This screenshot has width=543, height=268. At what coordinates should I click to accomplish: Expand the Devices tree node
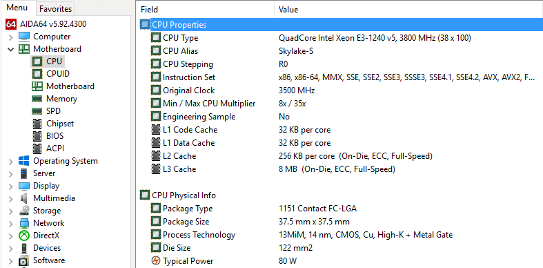point(11,248)
